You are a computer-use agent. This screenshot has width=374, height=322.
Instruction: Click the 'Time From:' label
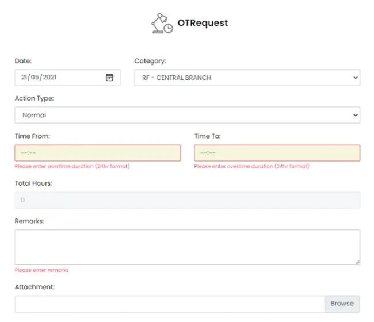[x=32, y=136]
